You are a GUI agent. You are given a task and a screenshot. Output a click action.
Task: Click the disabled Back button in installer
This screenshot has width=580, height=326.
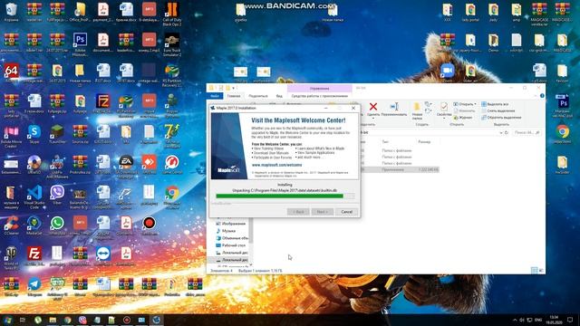[x=298, y=212]
